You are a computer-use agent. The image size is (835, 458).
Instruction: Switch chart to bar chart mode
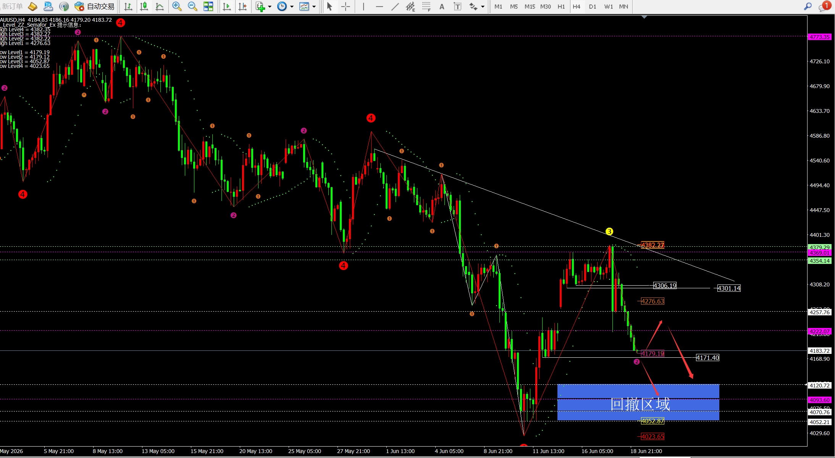[x=128, y=6]
